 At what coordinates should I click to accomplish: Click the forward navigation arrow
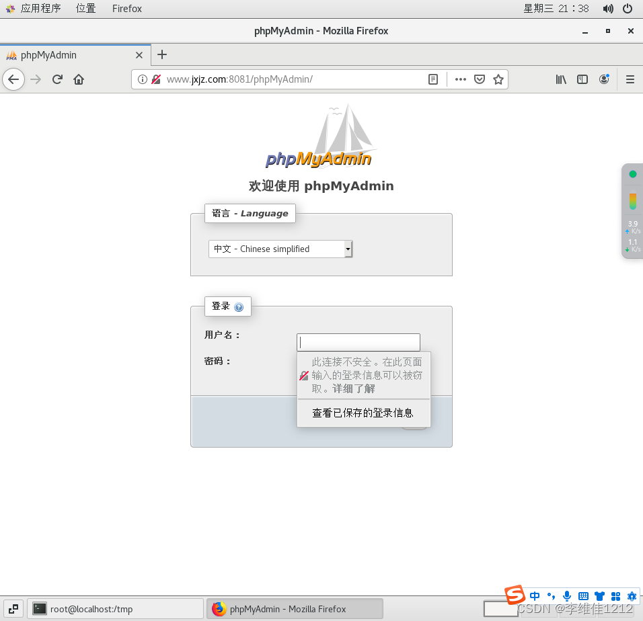coord(36,79)
